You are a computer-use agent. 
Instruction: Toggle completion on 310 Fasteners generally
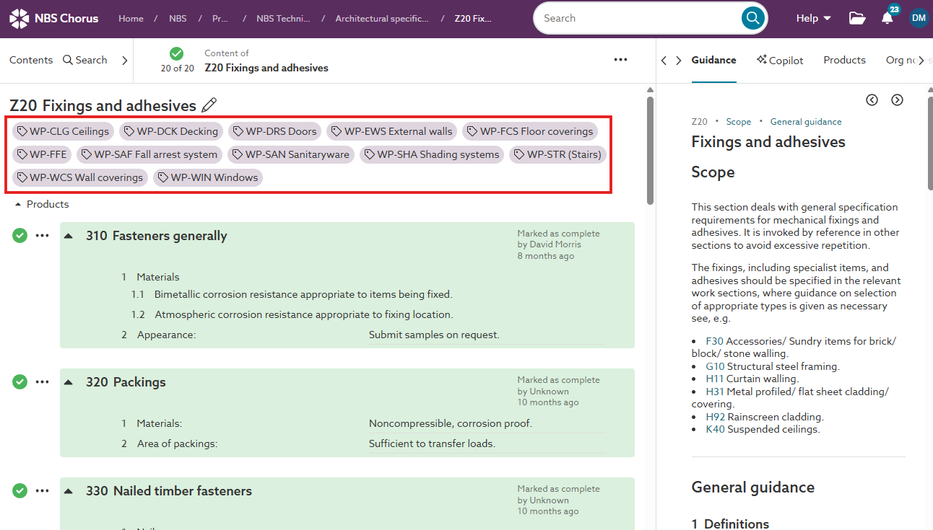click(x=19, y=235)
